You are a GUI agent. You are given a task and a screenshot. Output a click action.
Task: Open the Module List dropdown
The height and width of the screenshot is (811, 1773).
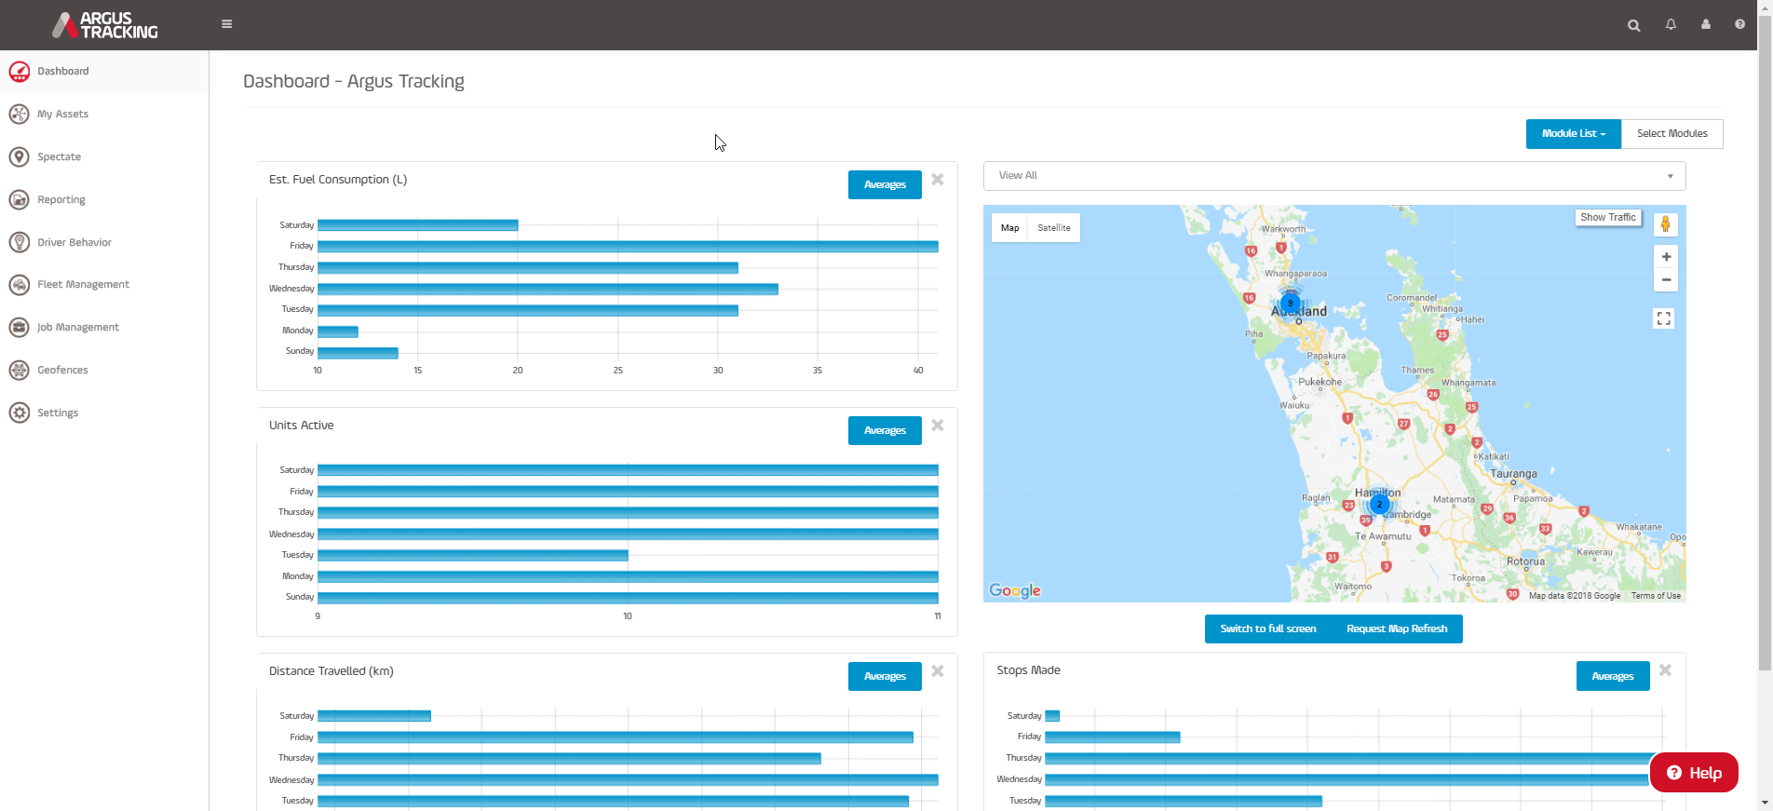tap(1573, 134)
